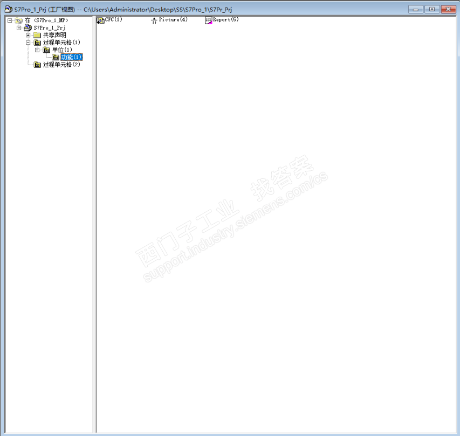Click the hierarchy folder icon of 过程单元格(1)
Viewport: 460px width, 436px height.
pos(37,43)
